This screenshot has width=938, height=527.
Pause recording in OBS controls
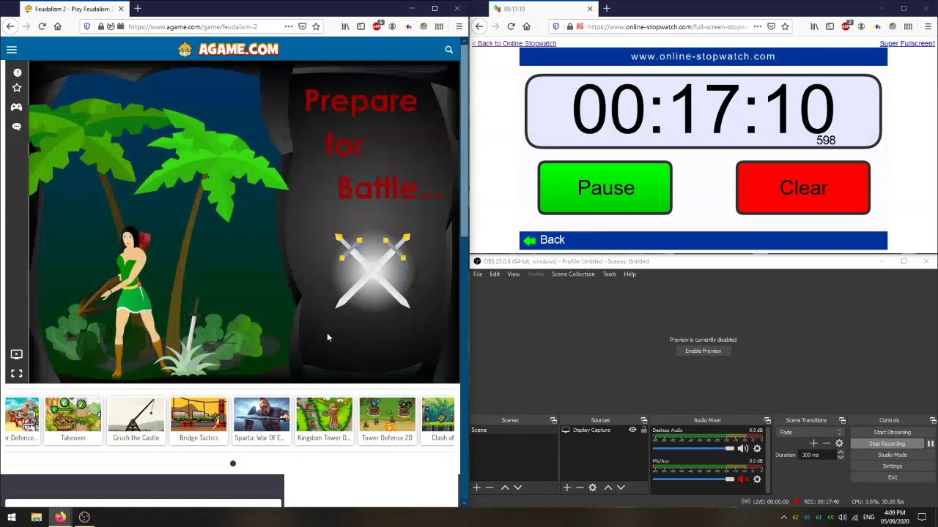930,444
